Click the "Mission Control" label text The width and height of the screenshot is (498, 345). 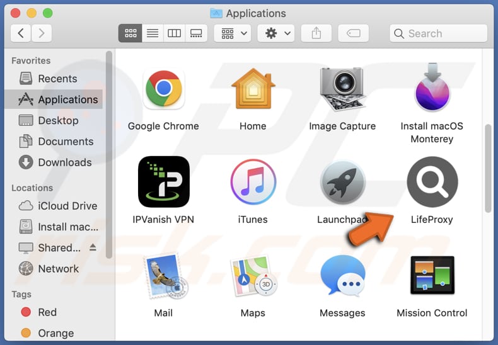(432, 313)
